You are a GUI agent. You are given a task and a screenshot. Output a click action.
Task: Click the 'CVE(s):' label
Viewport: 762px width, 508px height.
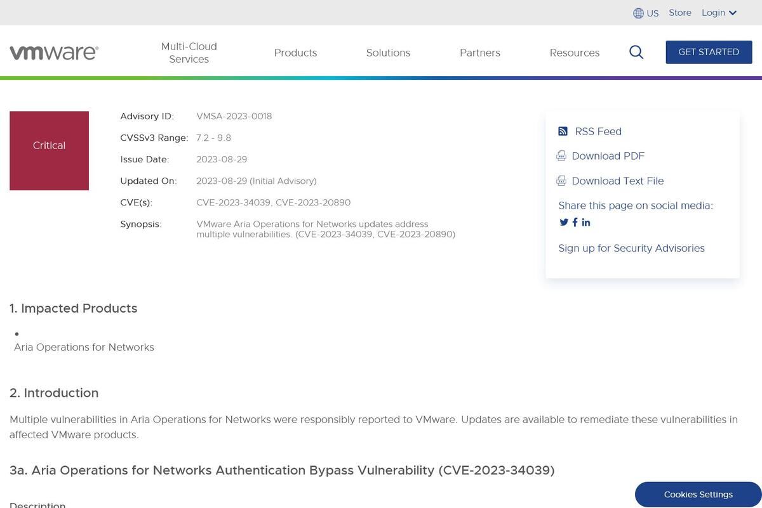pyautogui.click(x=137, y=202)
